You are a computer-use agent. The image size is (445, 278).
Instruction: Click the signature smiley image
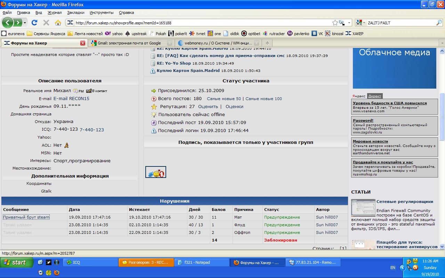[156, 172]
